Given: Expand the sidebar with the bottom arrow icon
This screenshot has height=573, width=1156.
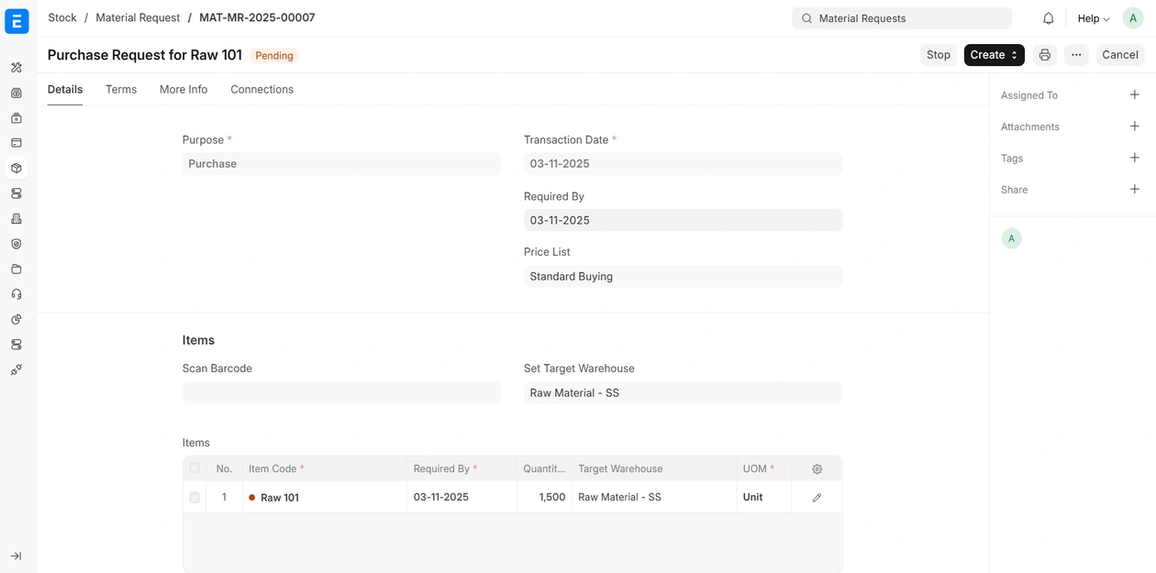Looking at the screenshot, I should (17, 556).
